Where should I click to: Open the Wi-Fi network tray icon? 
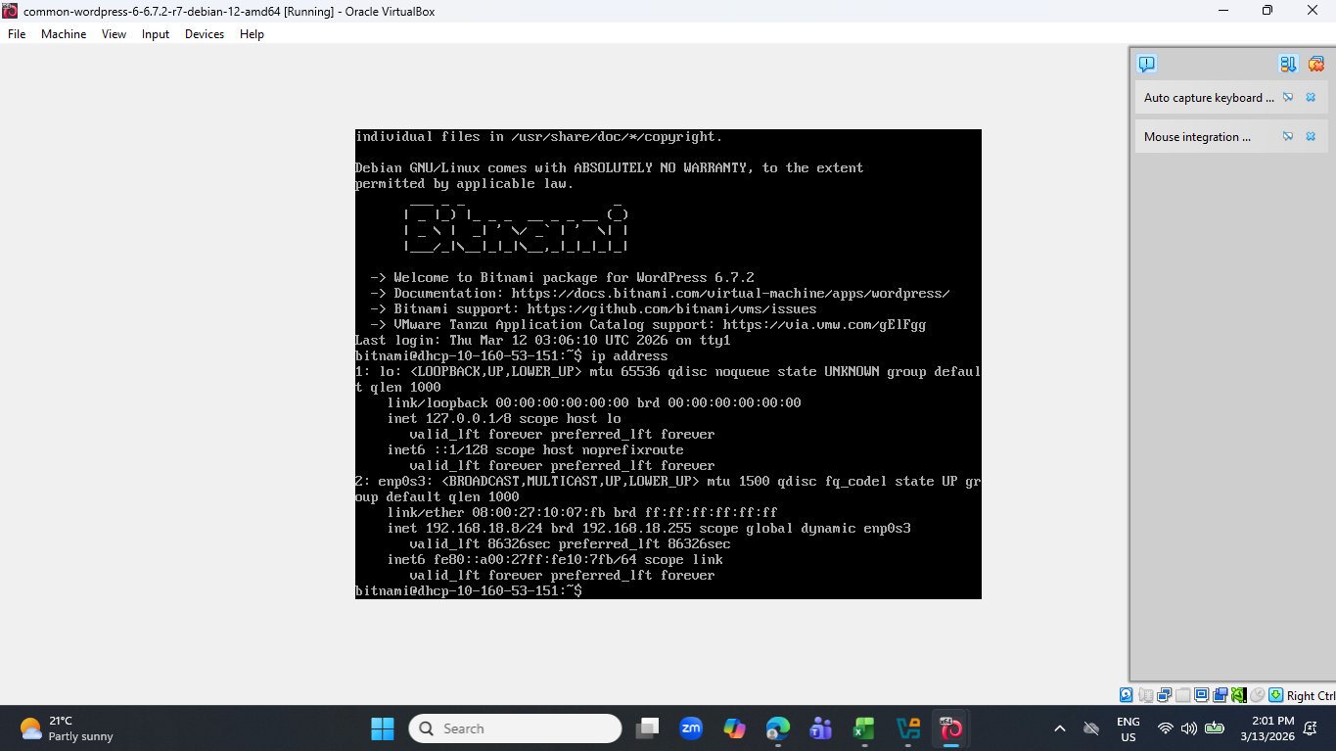1165,728
